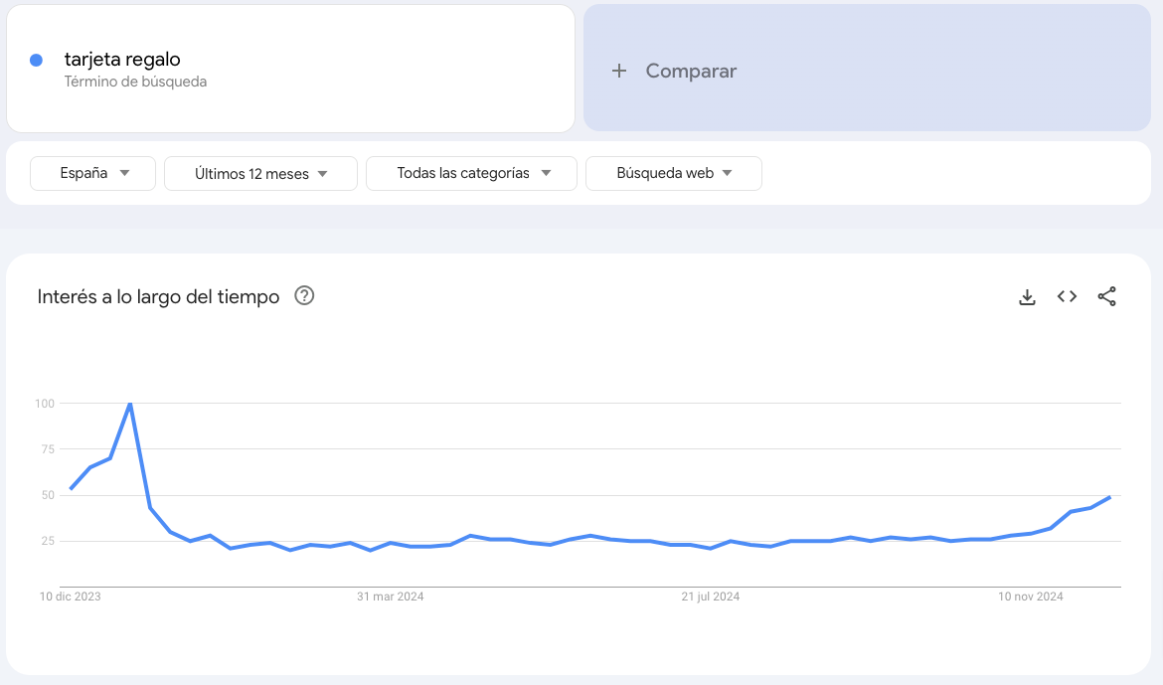Expand the 'Búsqueda web' search type
This screenshot has height=685, width=1163.
(x=673, y=173)
